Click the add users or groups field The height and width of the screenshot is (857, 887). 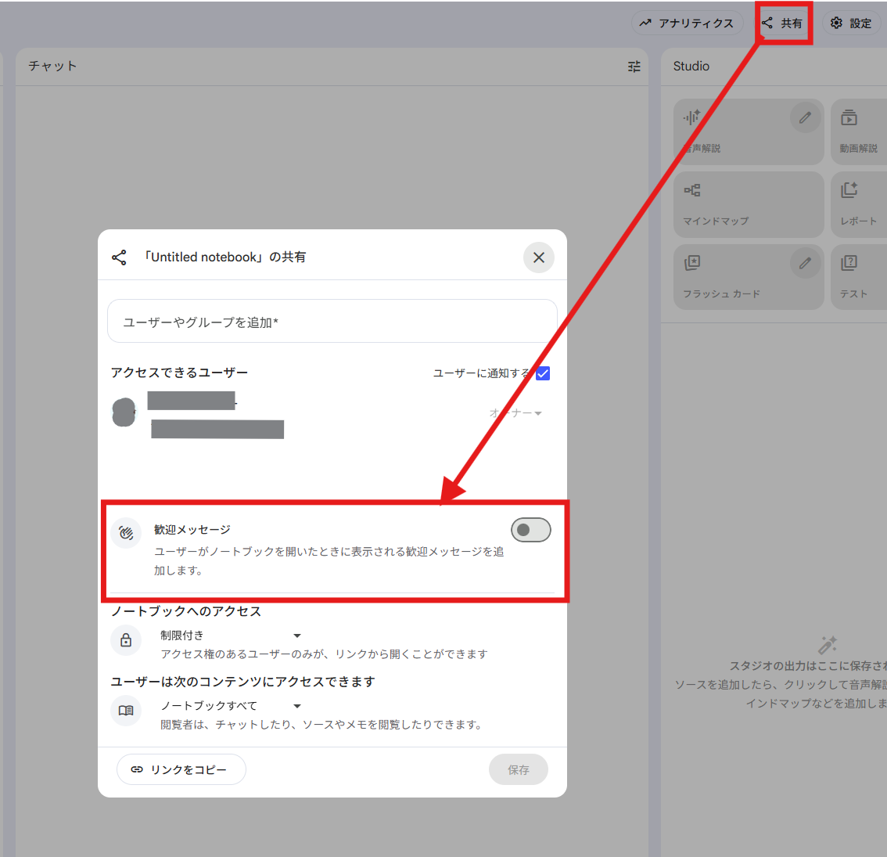332,322
